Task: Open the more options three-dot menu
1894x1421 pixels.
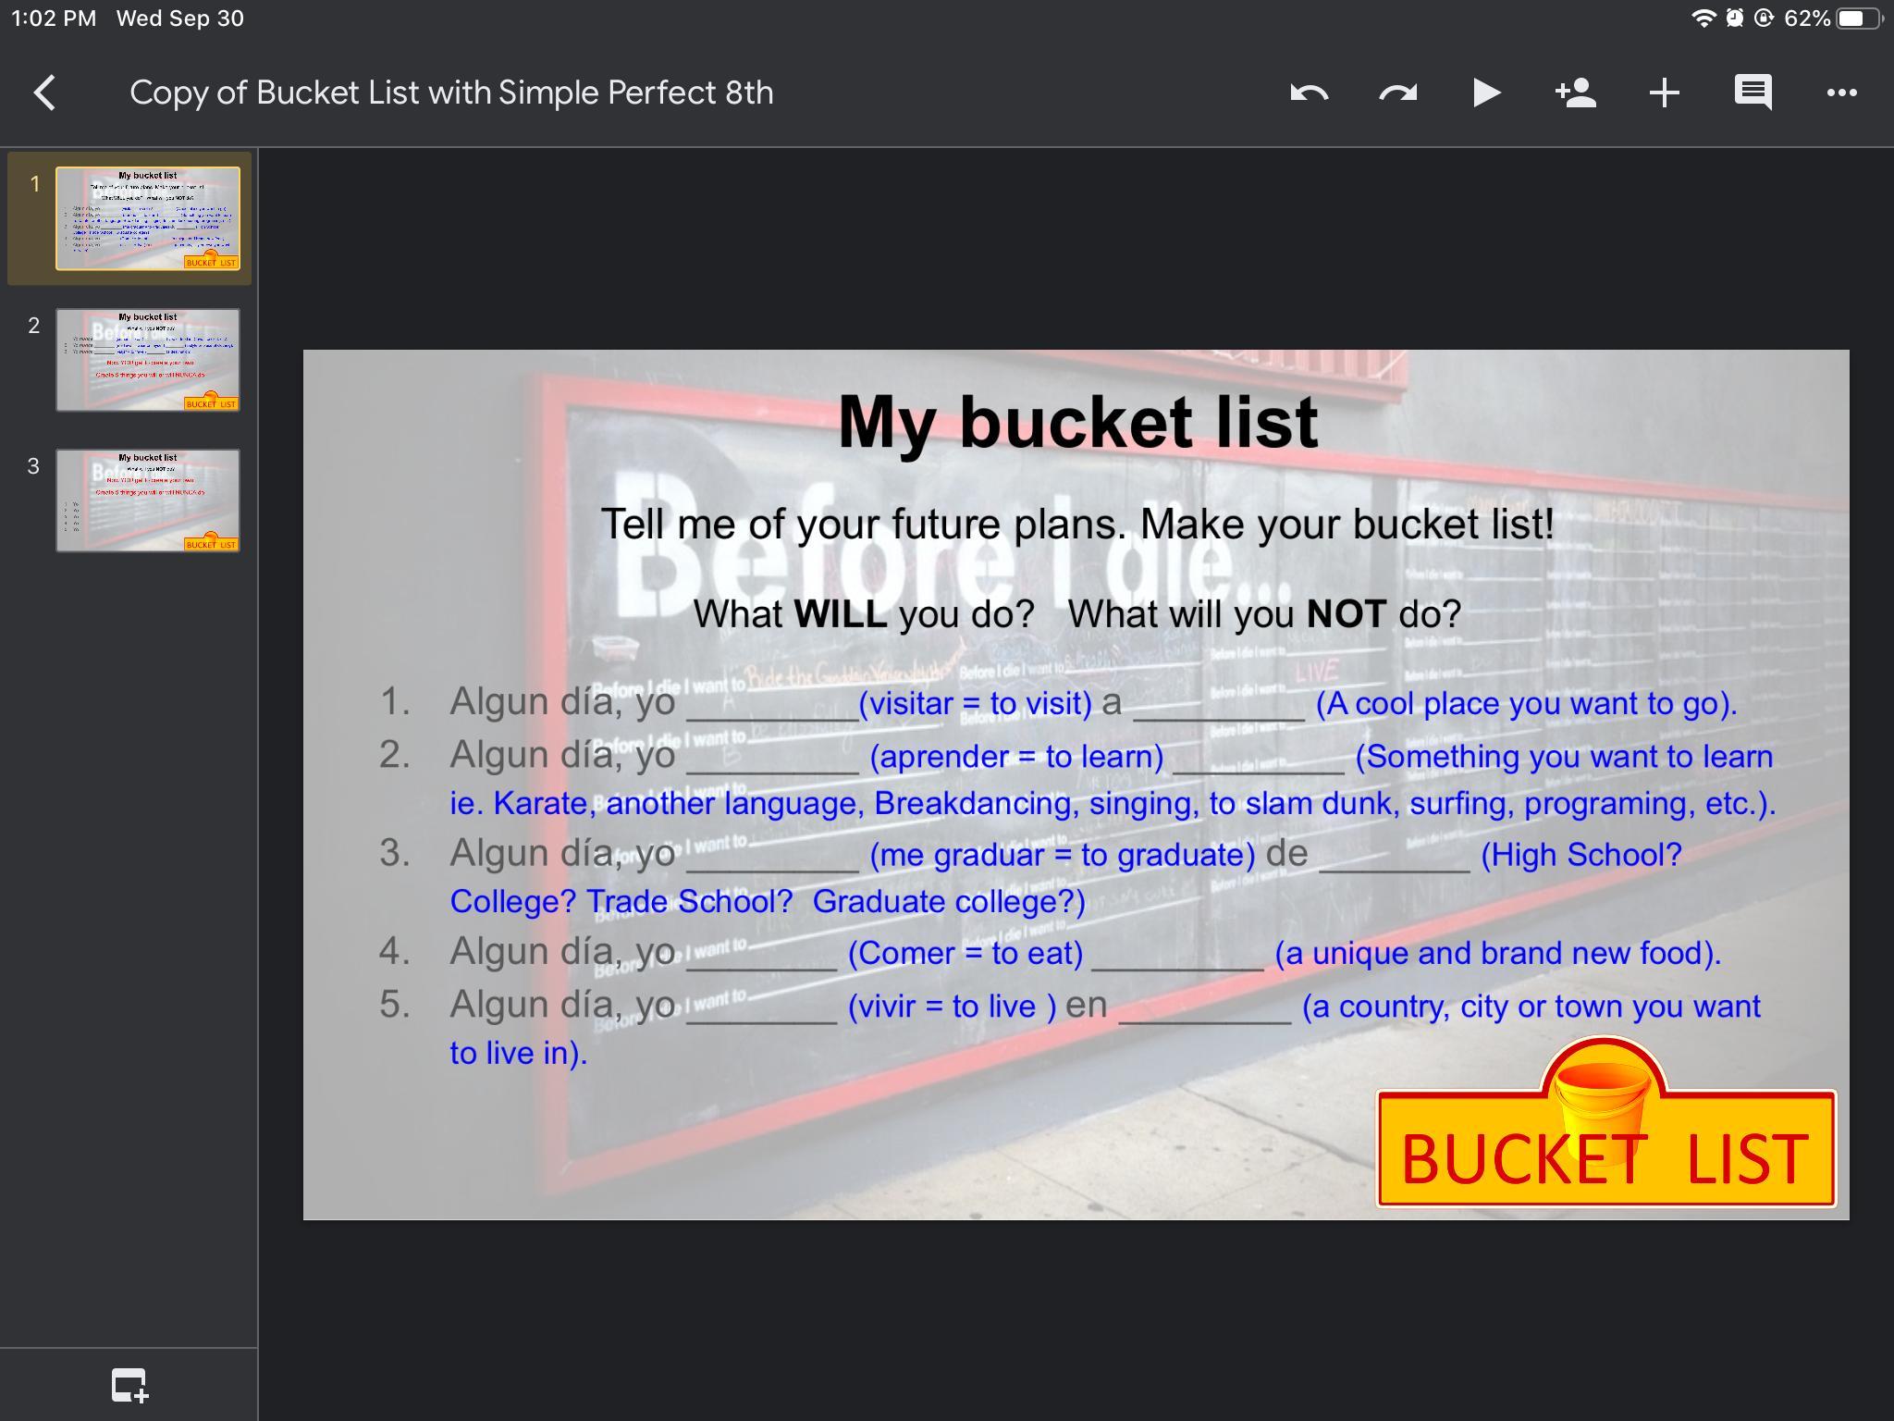Action: click(1841, 93)
